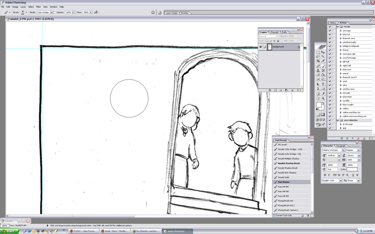Click the font size input field 14.85 pt
The image size is (375, 234).
(332, 155)
